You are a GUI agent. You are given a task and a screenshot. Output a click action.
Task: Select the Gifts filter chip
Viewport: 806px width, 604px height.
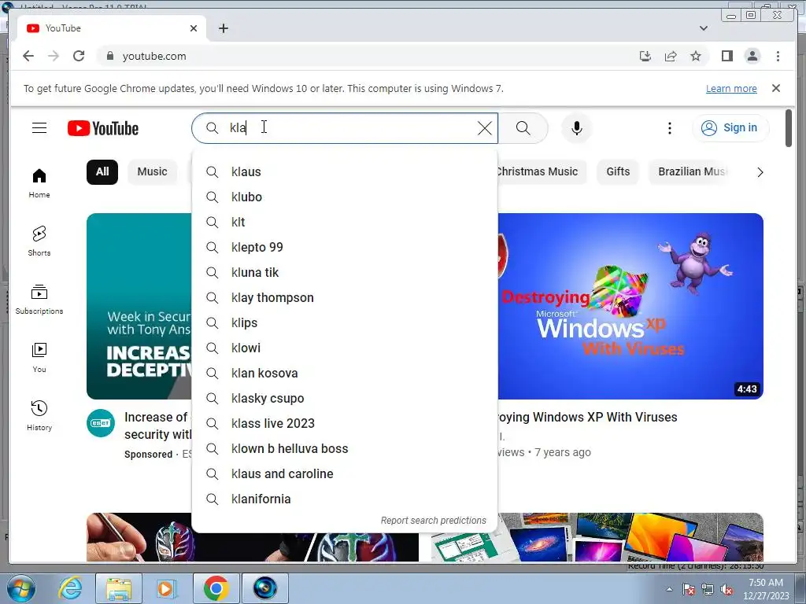[618, 171]
